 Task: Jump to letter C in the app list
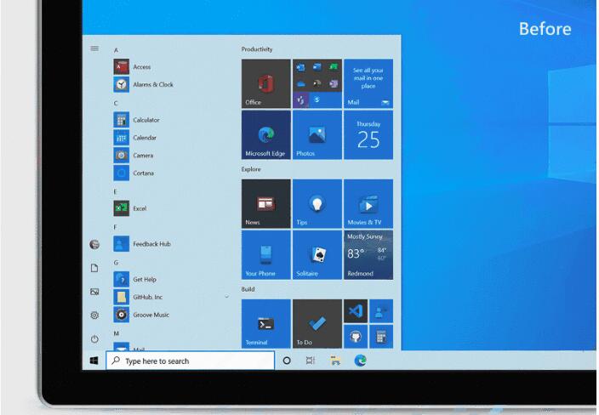pyautogui.click(x=116, y=103)
